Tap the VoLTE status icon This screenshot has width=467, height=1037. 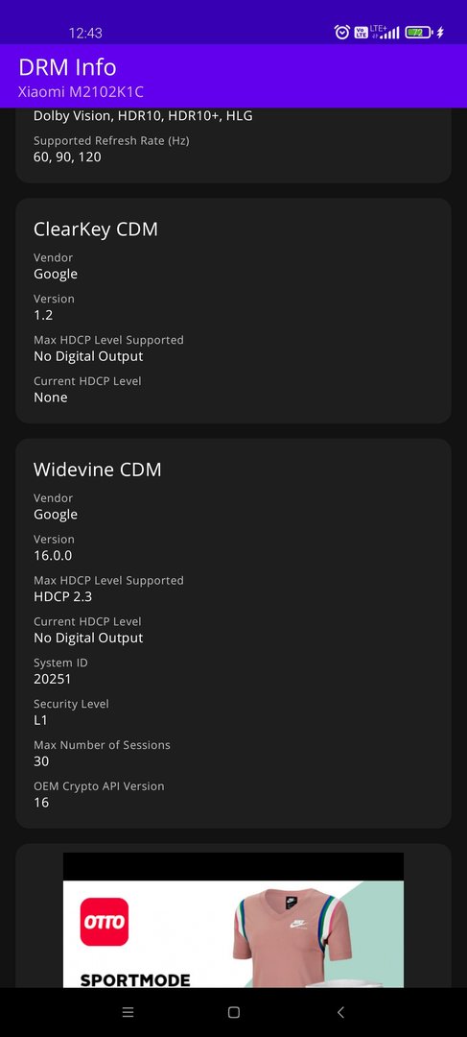361,32
